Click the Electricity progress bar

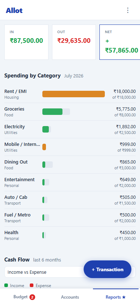(47, 129)
